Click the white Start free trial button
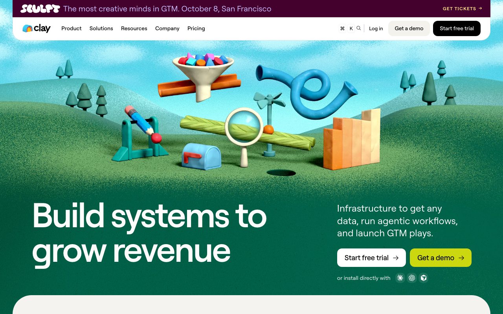 tap(371, 258)
